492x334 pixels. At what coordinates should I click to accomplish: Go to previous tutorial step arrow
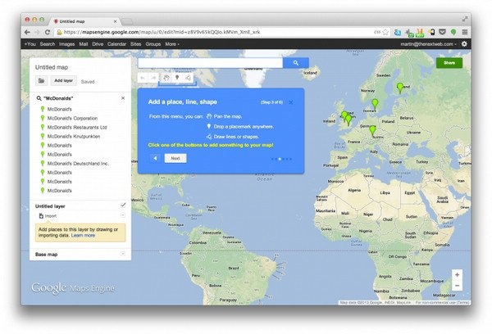pos(155,158)
